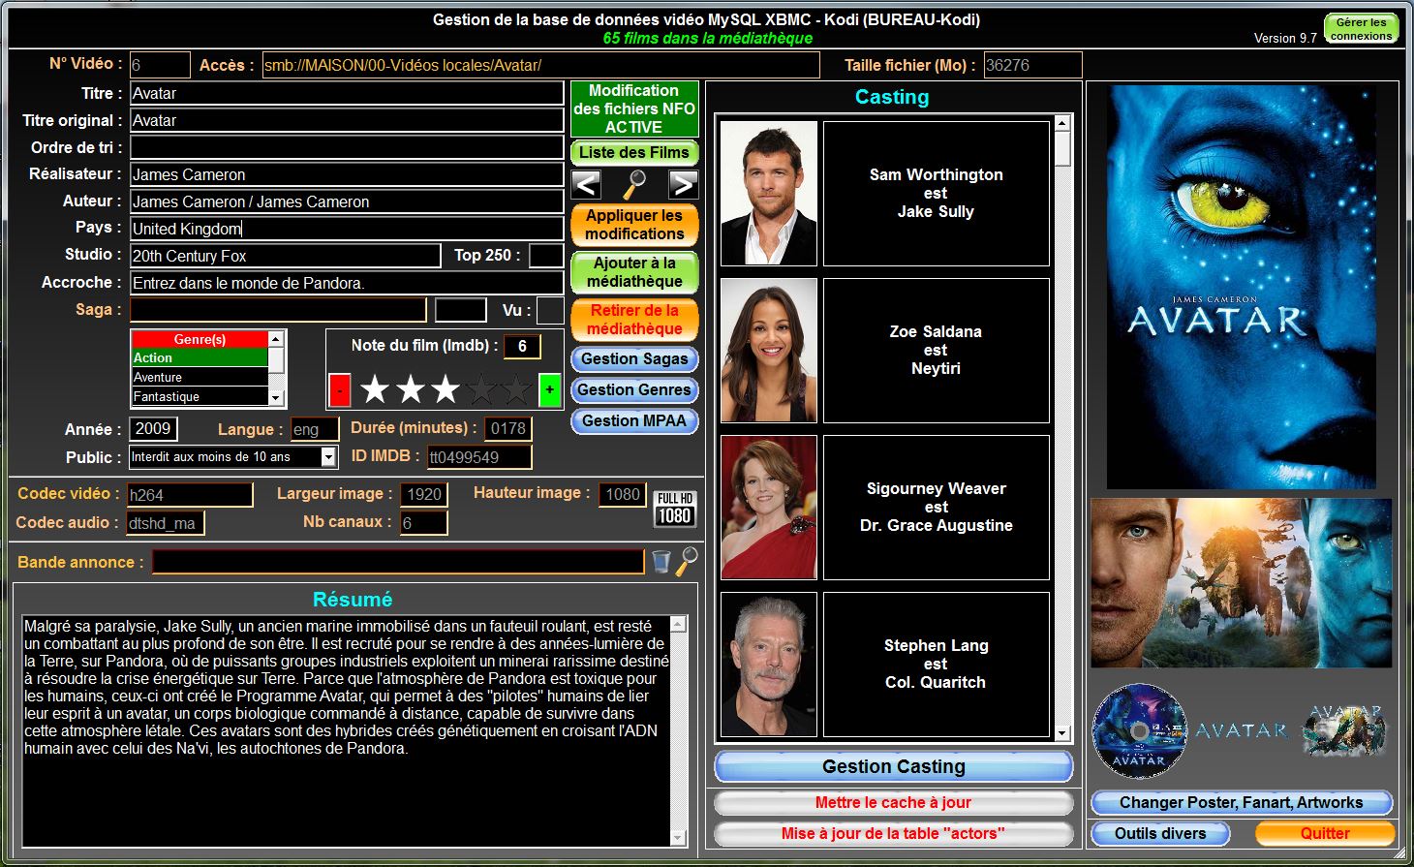The image size is (1414, 867).
Task: Open Outils divers
Action: 1160,834
